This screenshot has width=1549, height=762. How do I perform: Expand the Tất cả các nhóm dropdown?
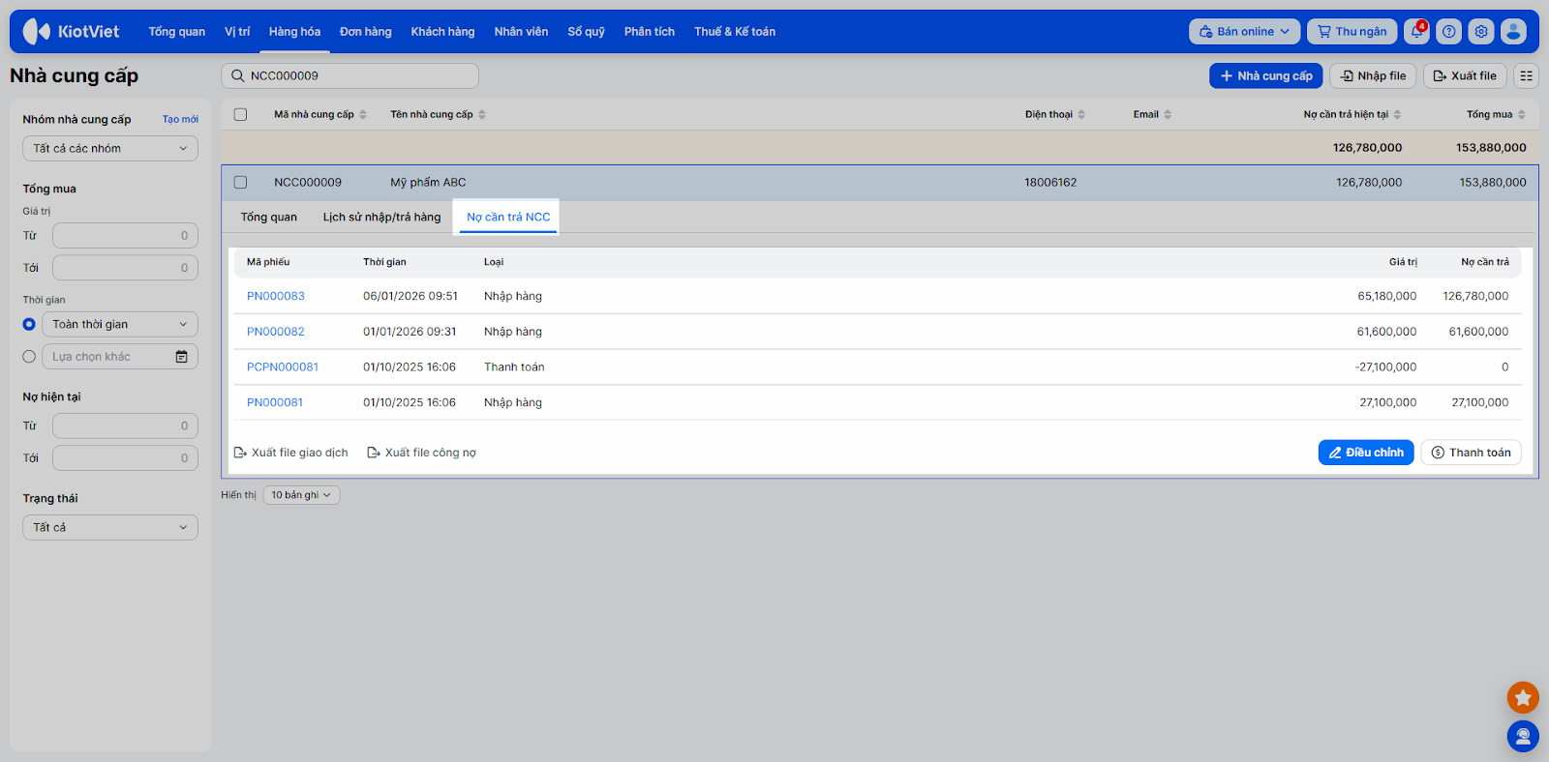click(x=110, y=149)
